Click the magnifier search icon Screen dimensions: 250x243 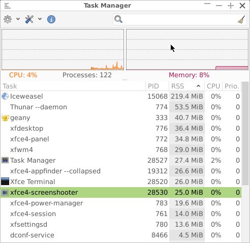click(118, 19)
